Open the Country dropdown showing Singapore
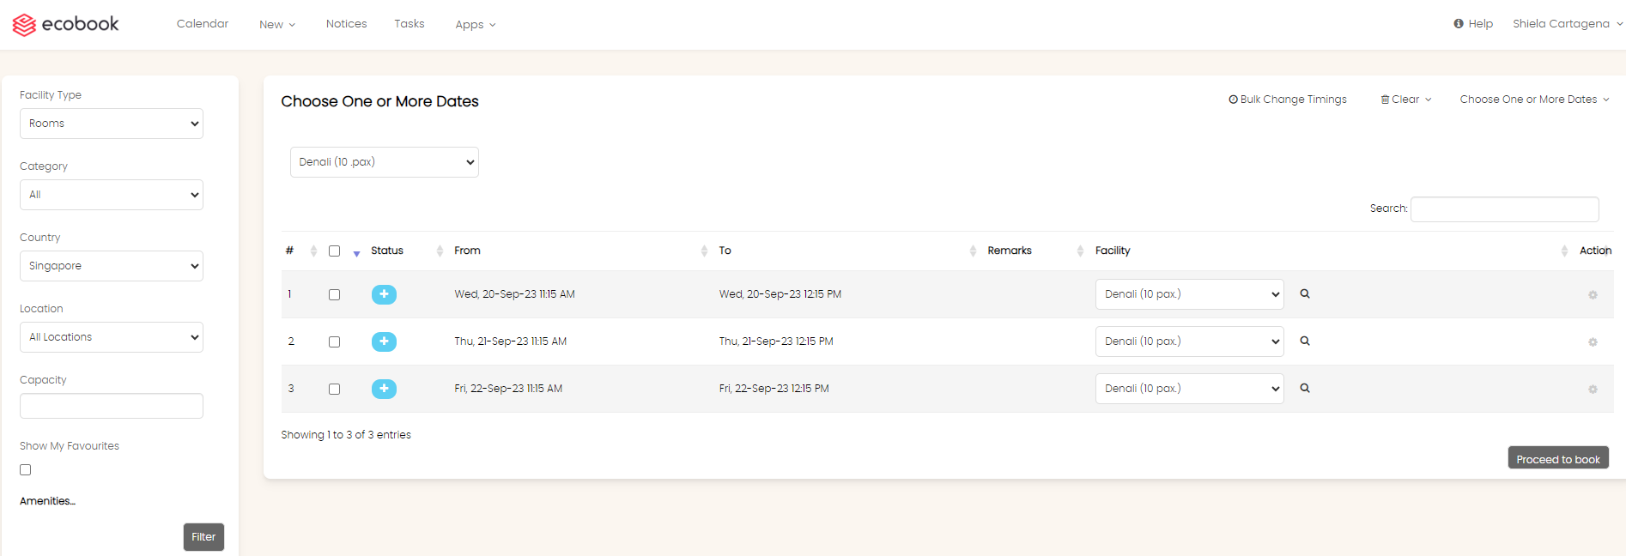The width and height of the screenshot is (1626, 556). pyautogui.click(x=112, y=266)
